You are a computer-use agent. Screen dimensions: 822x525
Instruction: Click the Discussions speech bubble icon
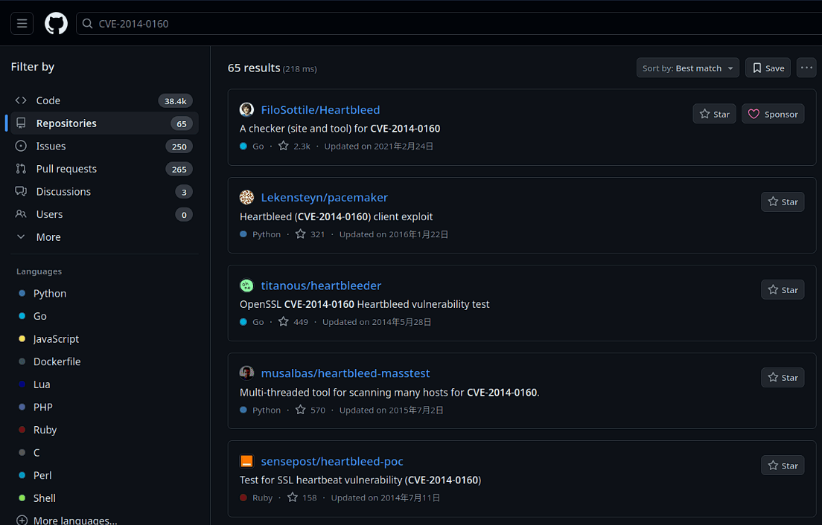pos(21,192)
